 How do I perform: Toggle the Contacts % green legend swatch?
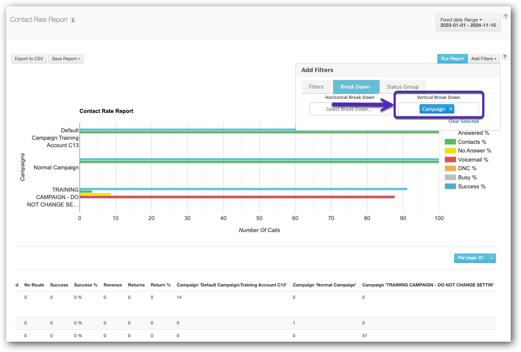(450, 142)
